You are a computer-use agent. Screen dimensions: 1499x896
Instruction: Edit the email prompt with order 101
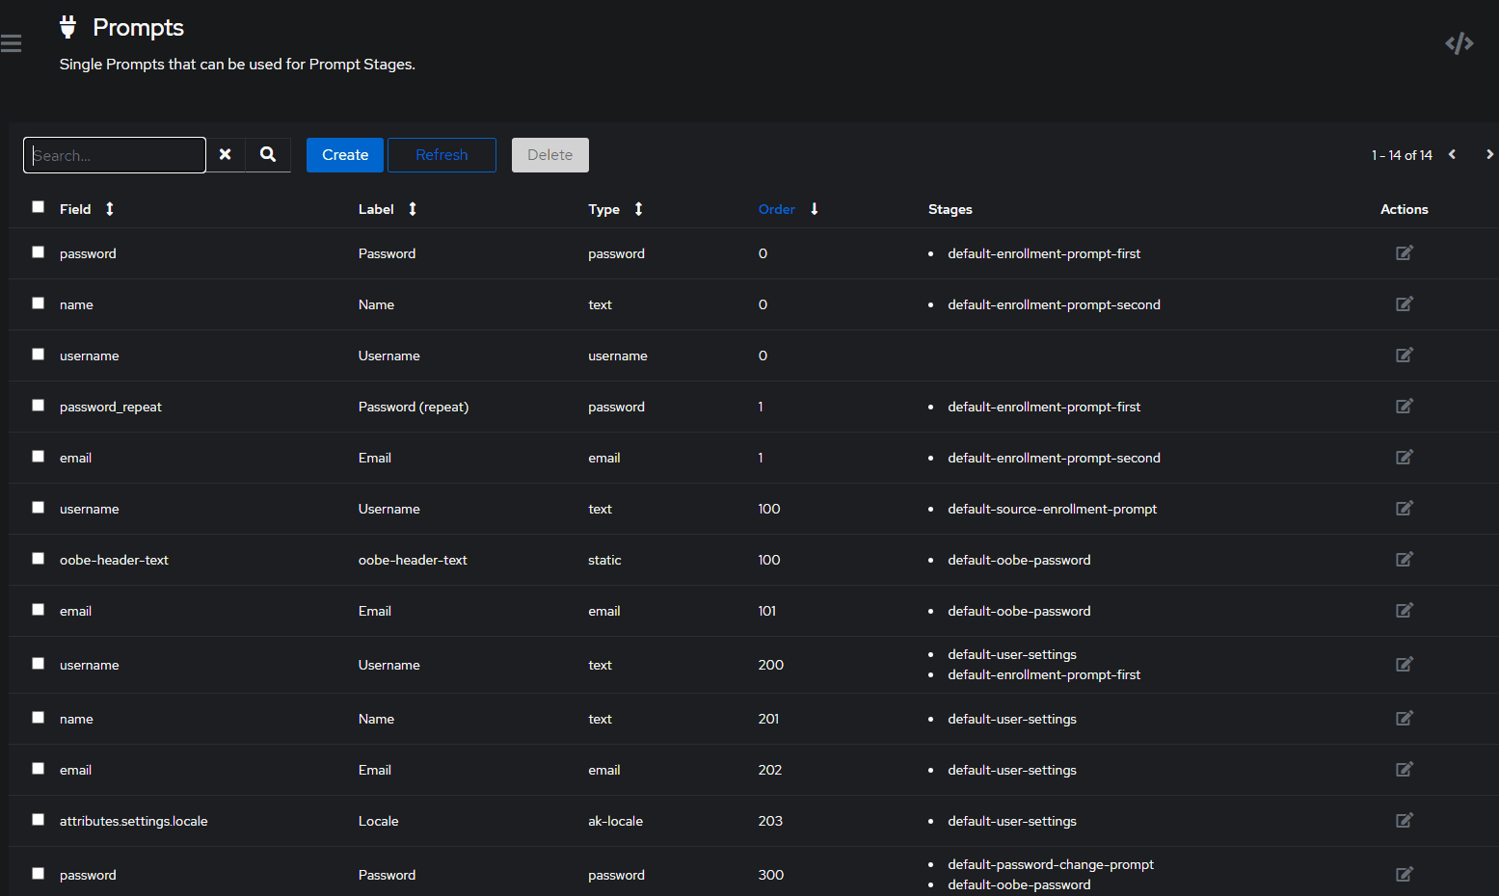pos(1404,610)
